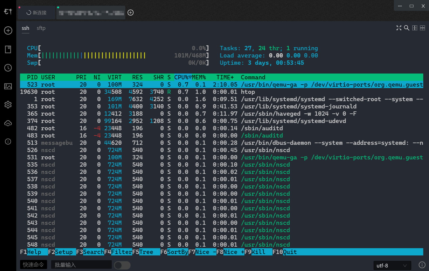Image resolution: width=429 pixels, height=271 pixels.
Task: Open the utf-8 encoding dropdown
Action: pos(392,265)
